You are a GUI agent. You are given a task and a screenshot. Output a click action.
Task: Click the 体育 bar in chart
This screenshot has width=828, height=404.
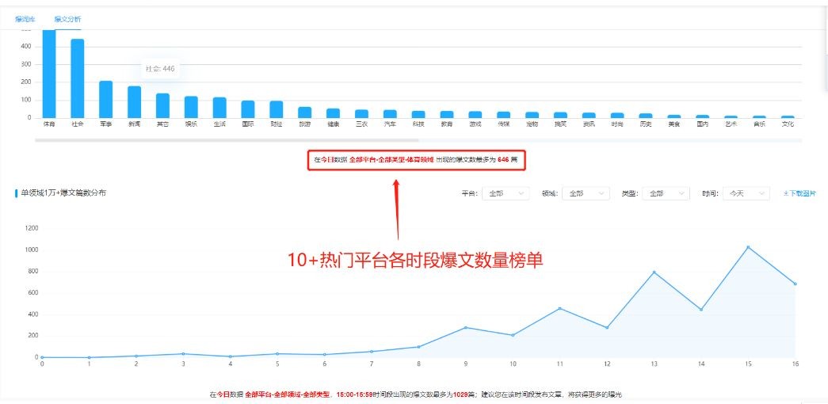point(49,74)
